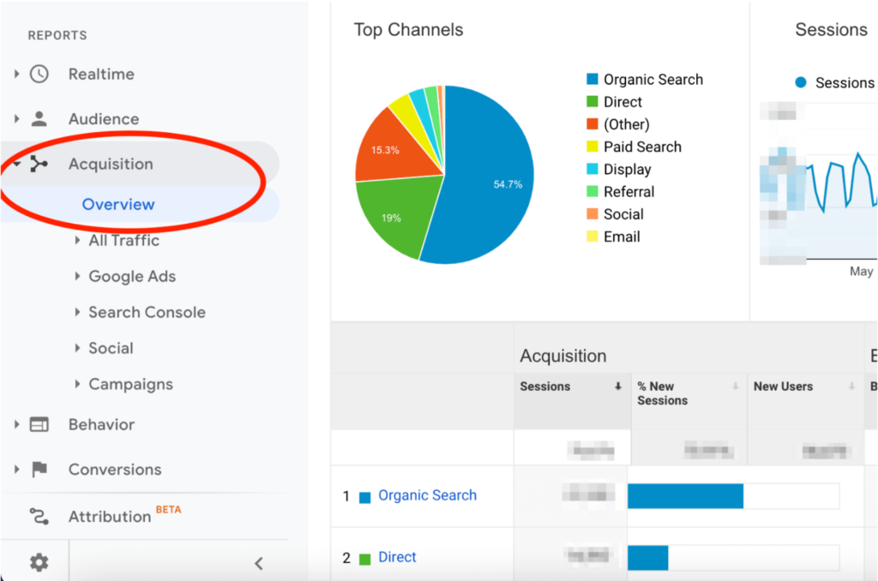Click the Conversions flag icon

[x=39, y=470]
